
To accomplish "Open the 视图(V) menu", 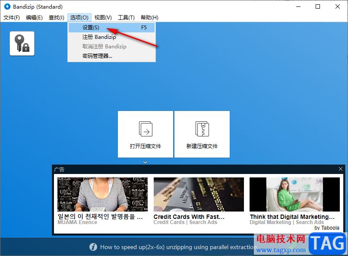I will click(x=103, y=18).
